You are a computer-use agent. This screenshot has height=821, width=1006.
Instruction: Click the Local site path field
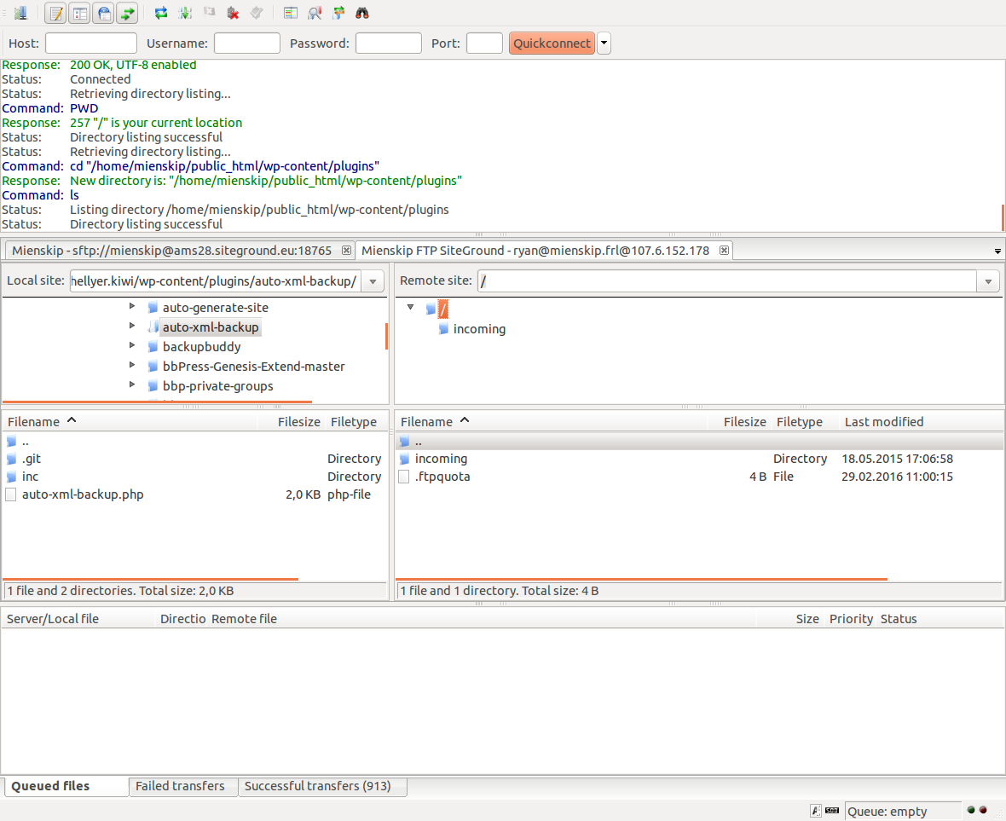[216, 281]
